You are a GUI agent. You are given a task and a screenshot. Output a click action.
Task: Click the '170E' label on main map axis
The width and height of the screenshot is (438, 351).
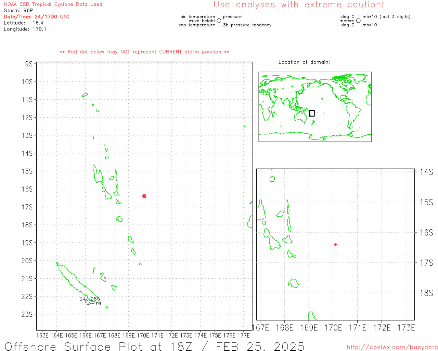tap(143, 335)
